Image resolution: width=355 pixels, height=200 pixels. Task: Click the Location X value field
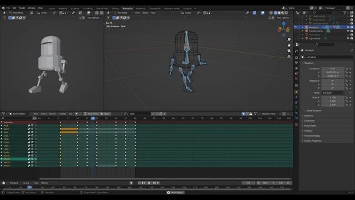pyautogui.click(x=333, y=69)
